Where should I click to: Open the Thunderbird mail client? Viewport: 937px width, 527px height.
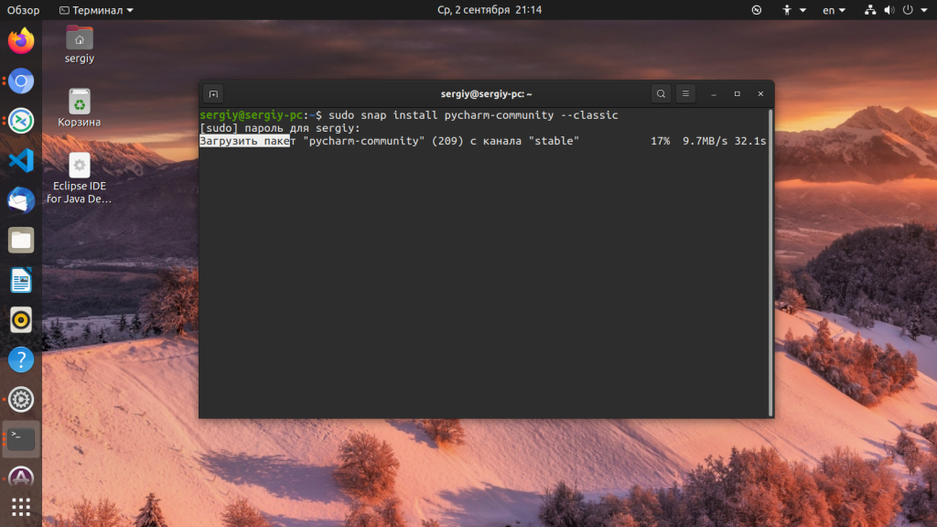pyautogui.click(x=20, y=200)
